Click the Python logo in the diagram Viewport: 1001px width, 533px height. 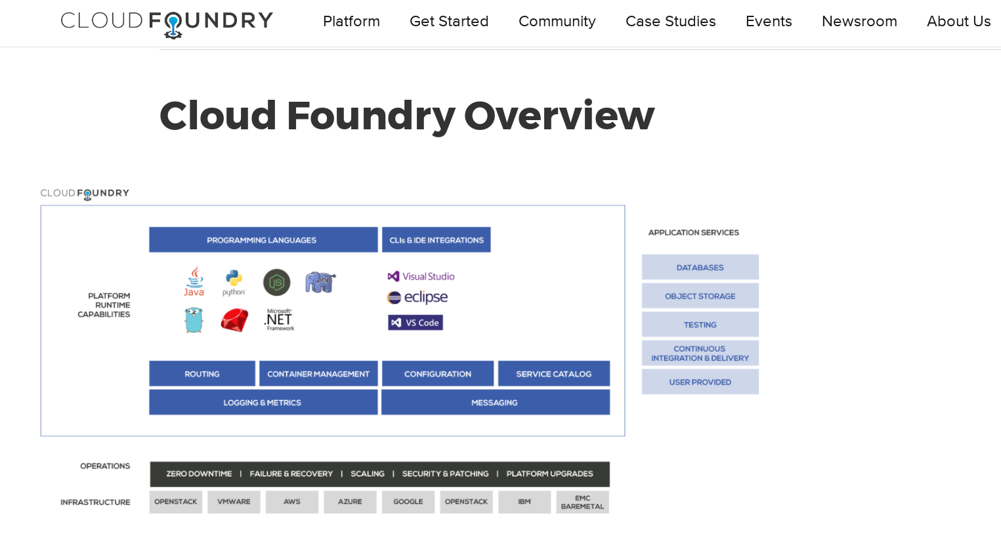pos(234,283)
